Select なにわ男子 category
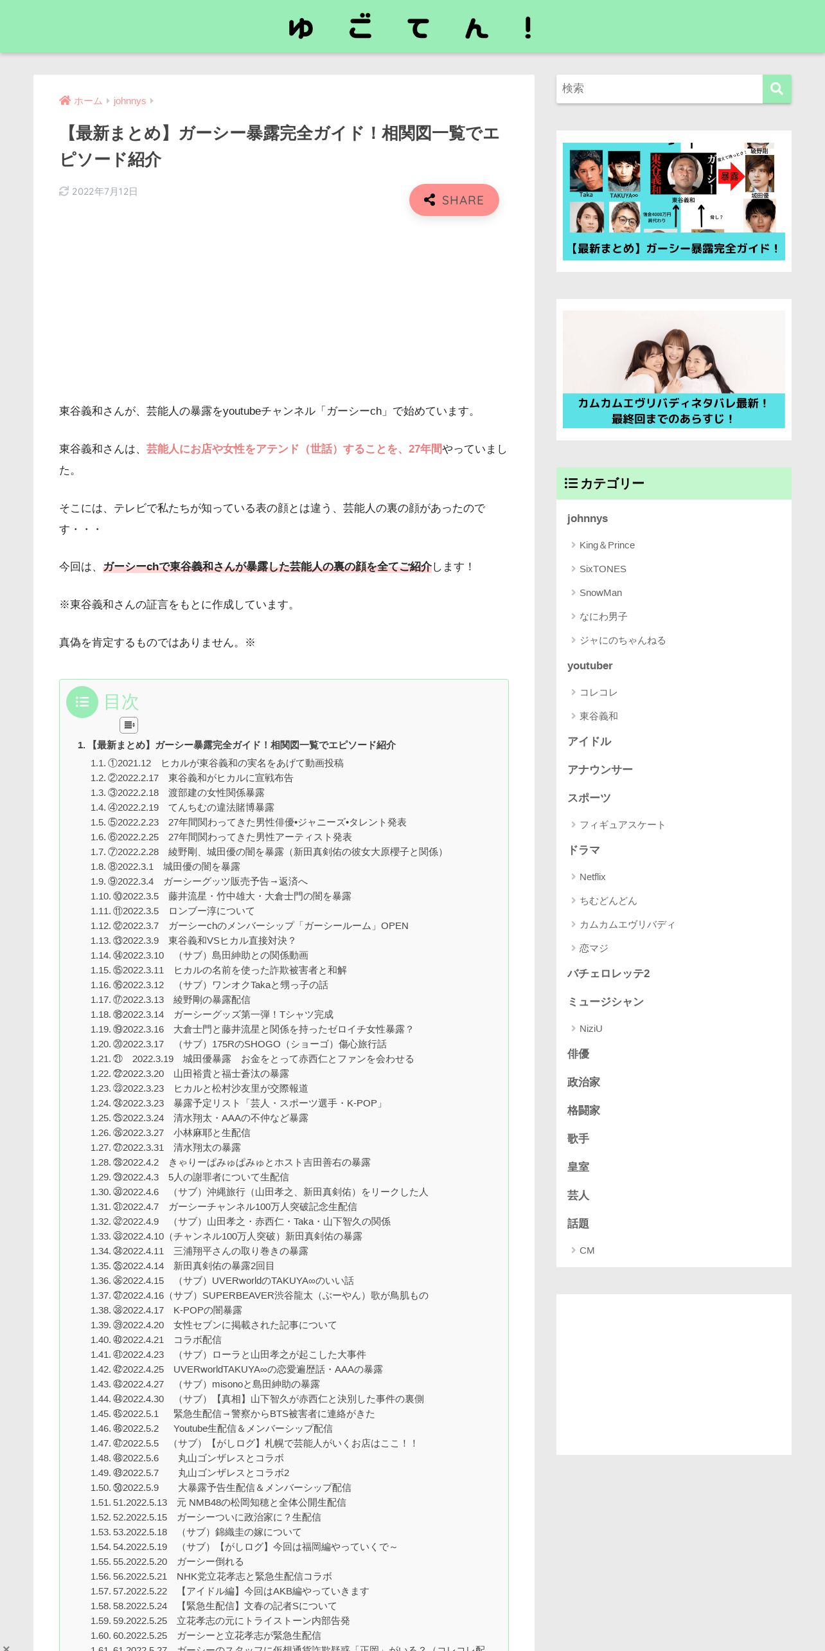The width and height of the screenshot is (825, 1651). [x=603, y=617]
